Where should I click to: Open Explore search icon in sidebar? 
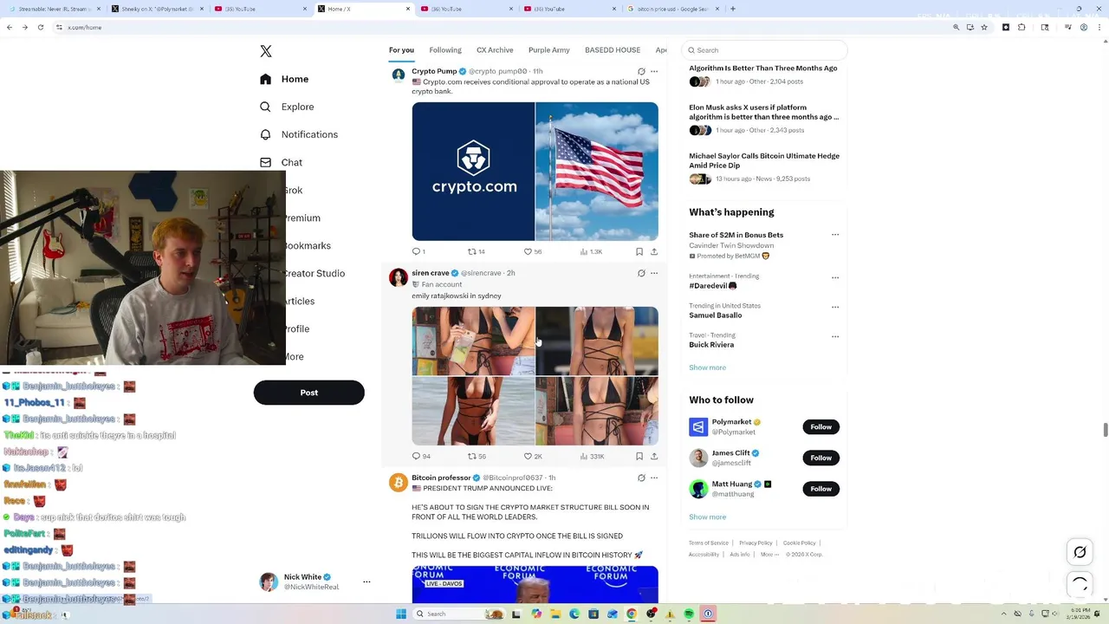[266, 107]
